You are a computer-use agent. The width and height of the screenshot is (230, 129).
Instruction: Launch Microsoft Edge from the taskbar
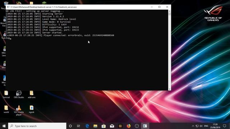pyautogui.click(x=87, y=126)
